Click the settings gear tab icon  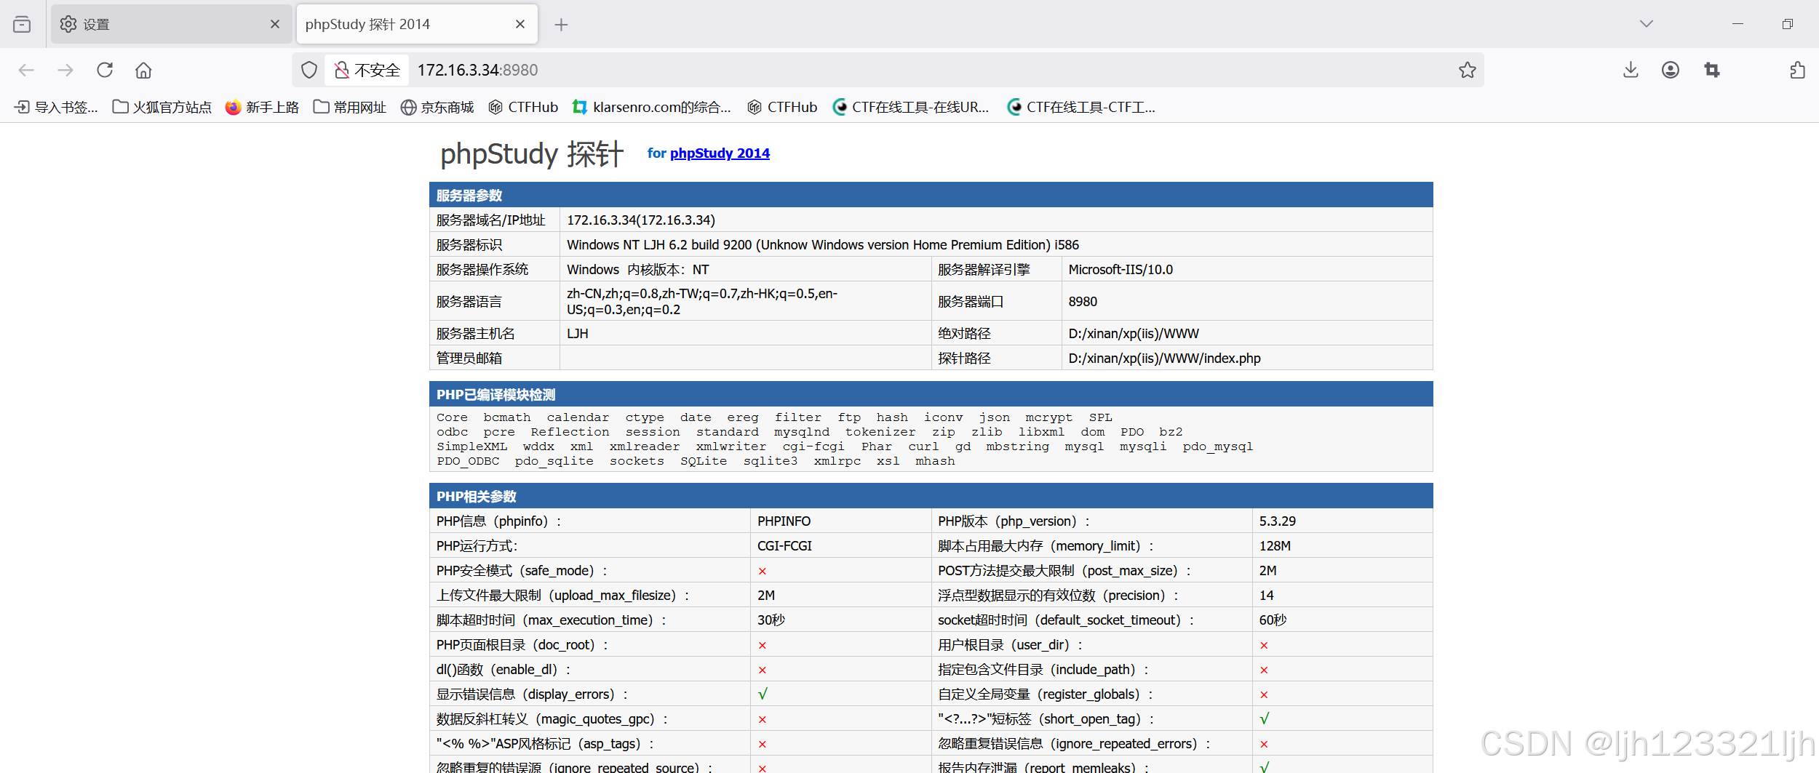pos(68,24)
